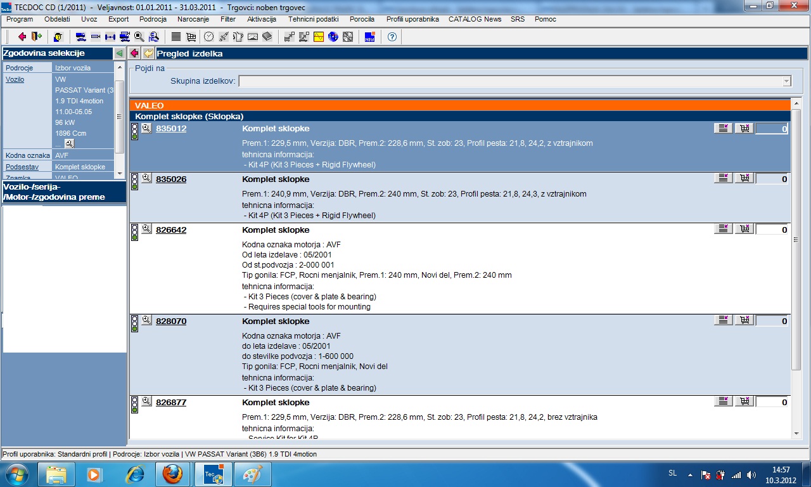Viewport: 811px width, 487px height.
Task: Click vehicle details magnifier in history panel
Action: [x=69, y=144]
